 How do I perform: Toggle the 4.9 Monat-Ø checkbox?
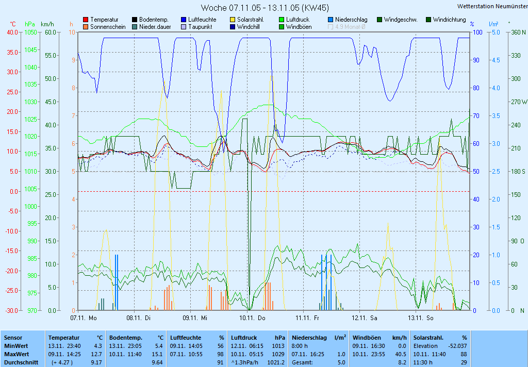(331, 27)
